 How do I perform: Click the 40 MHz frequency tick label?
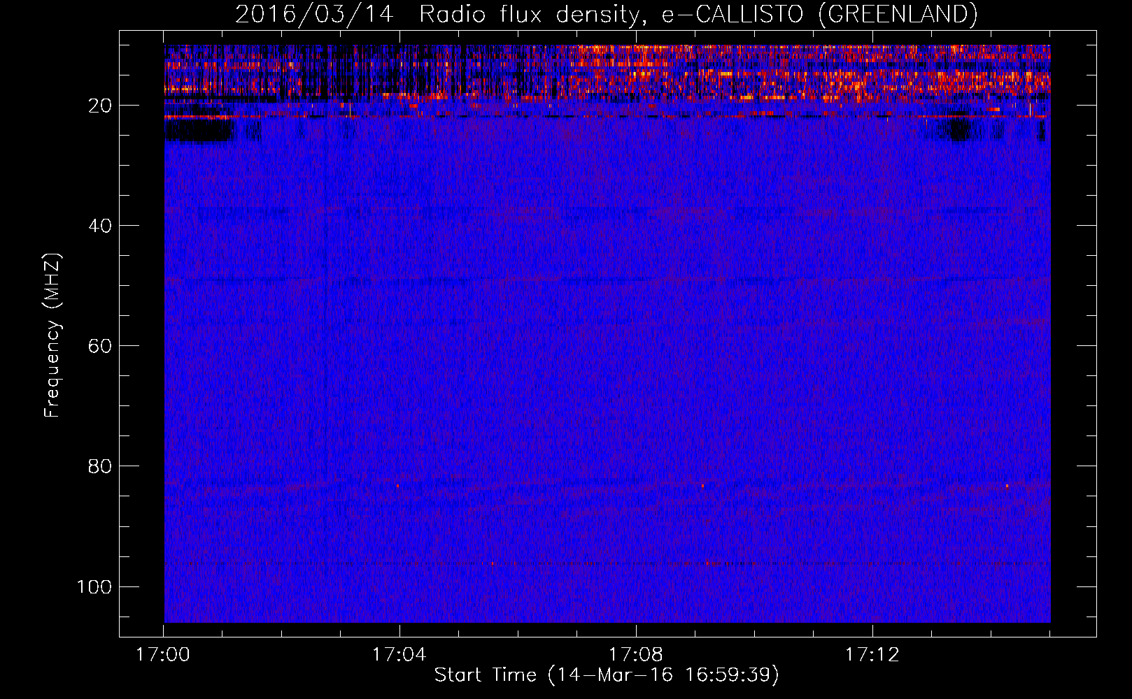(x=100, y=226)
